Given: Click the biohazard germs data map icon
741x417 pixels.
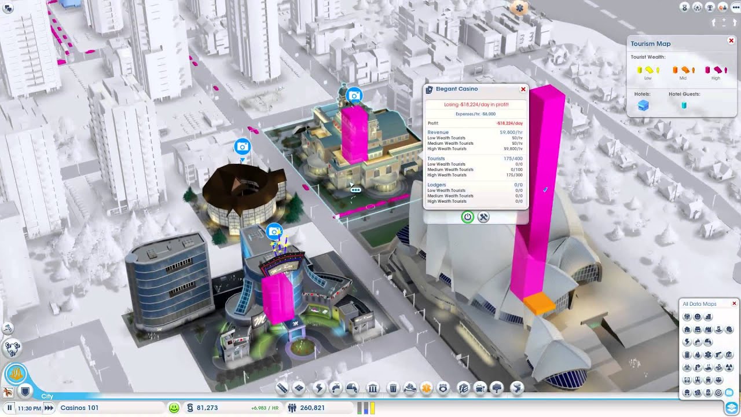Looking at the screenshot, I should pos(687,367).
